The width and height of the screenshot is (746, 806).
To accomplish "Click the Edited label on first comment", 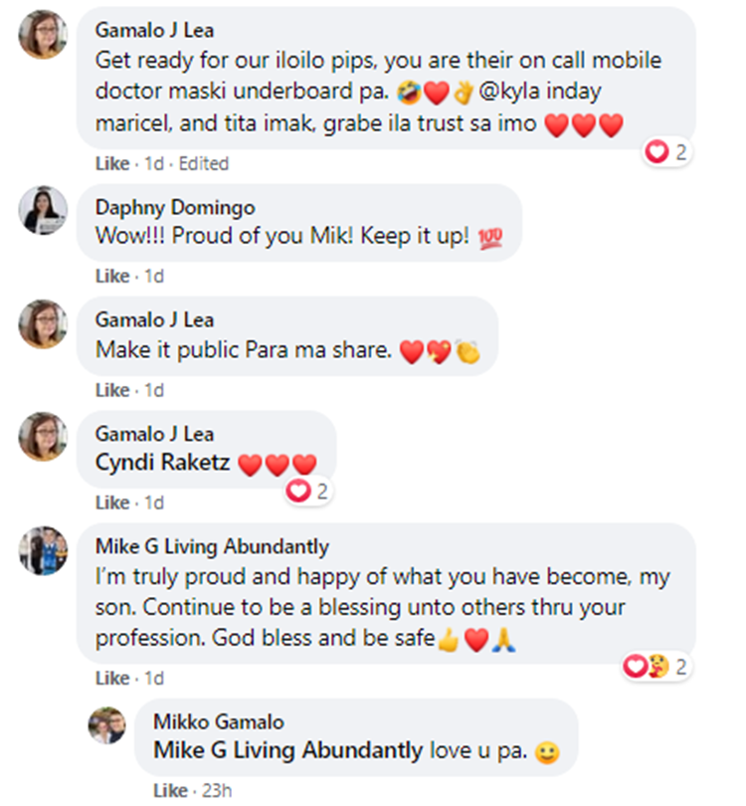I will pos(203,163).
